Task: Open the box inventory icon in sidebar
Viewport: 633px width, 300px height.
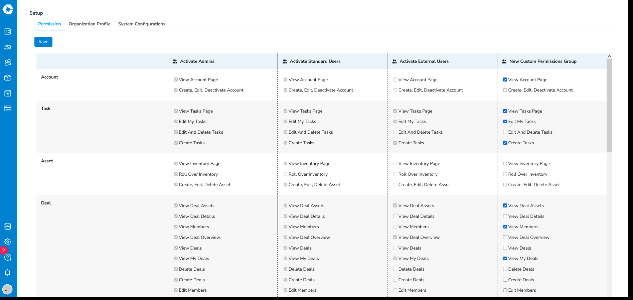Action: (8, 78)
